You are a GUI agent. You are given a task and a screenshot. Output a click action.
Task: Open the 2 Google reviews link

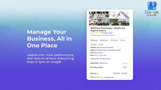[x=109, y=77]
